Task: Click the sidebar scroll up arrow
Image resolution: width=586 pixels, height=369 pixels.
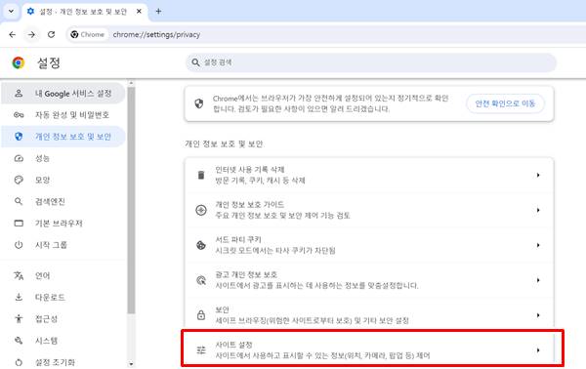Action: tap(131, 83)
